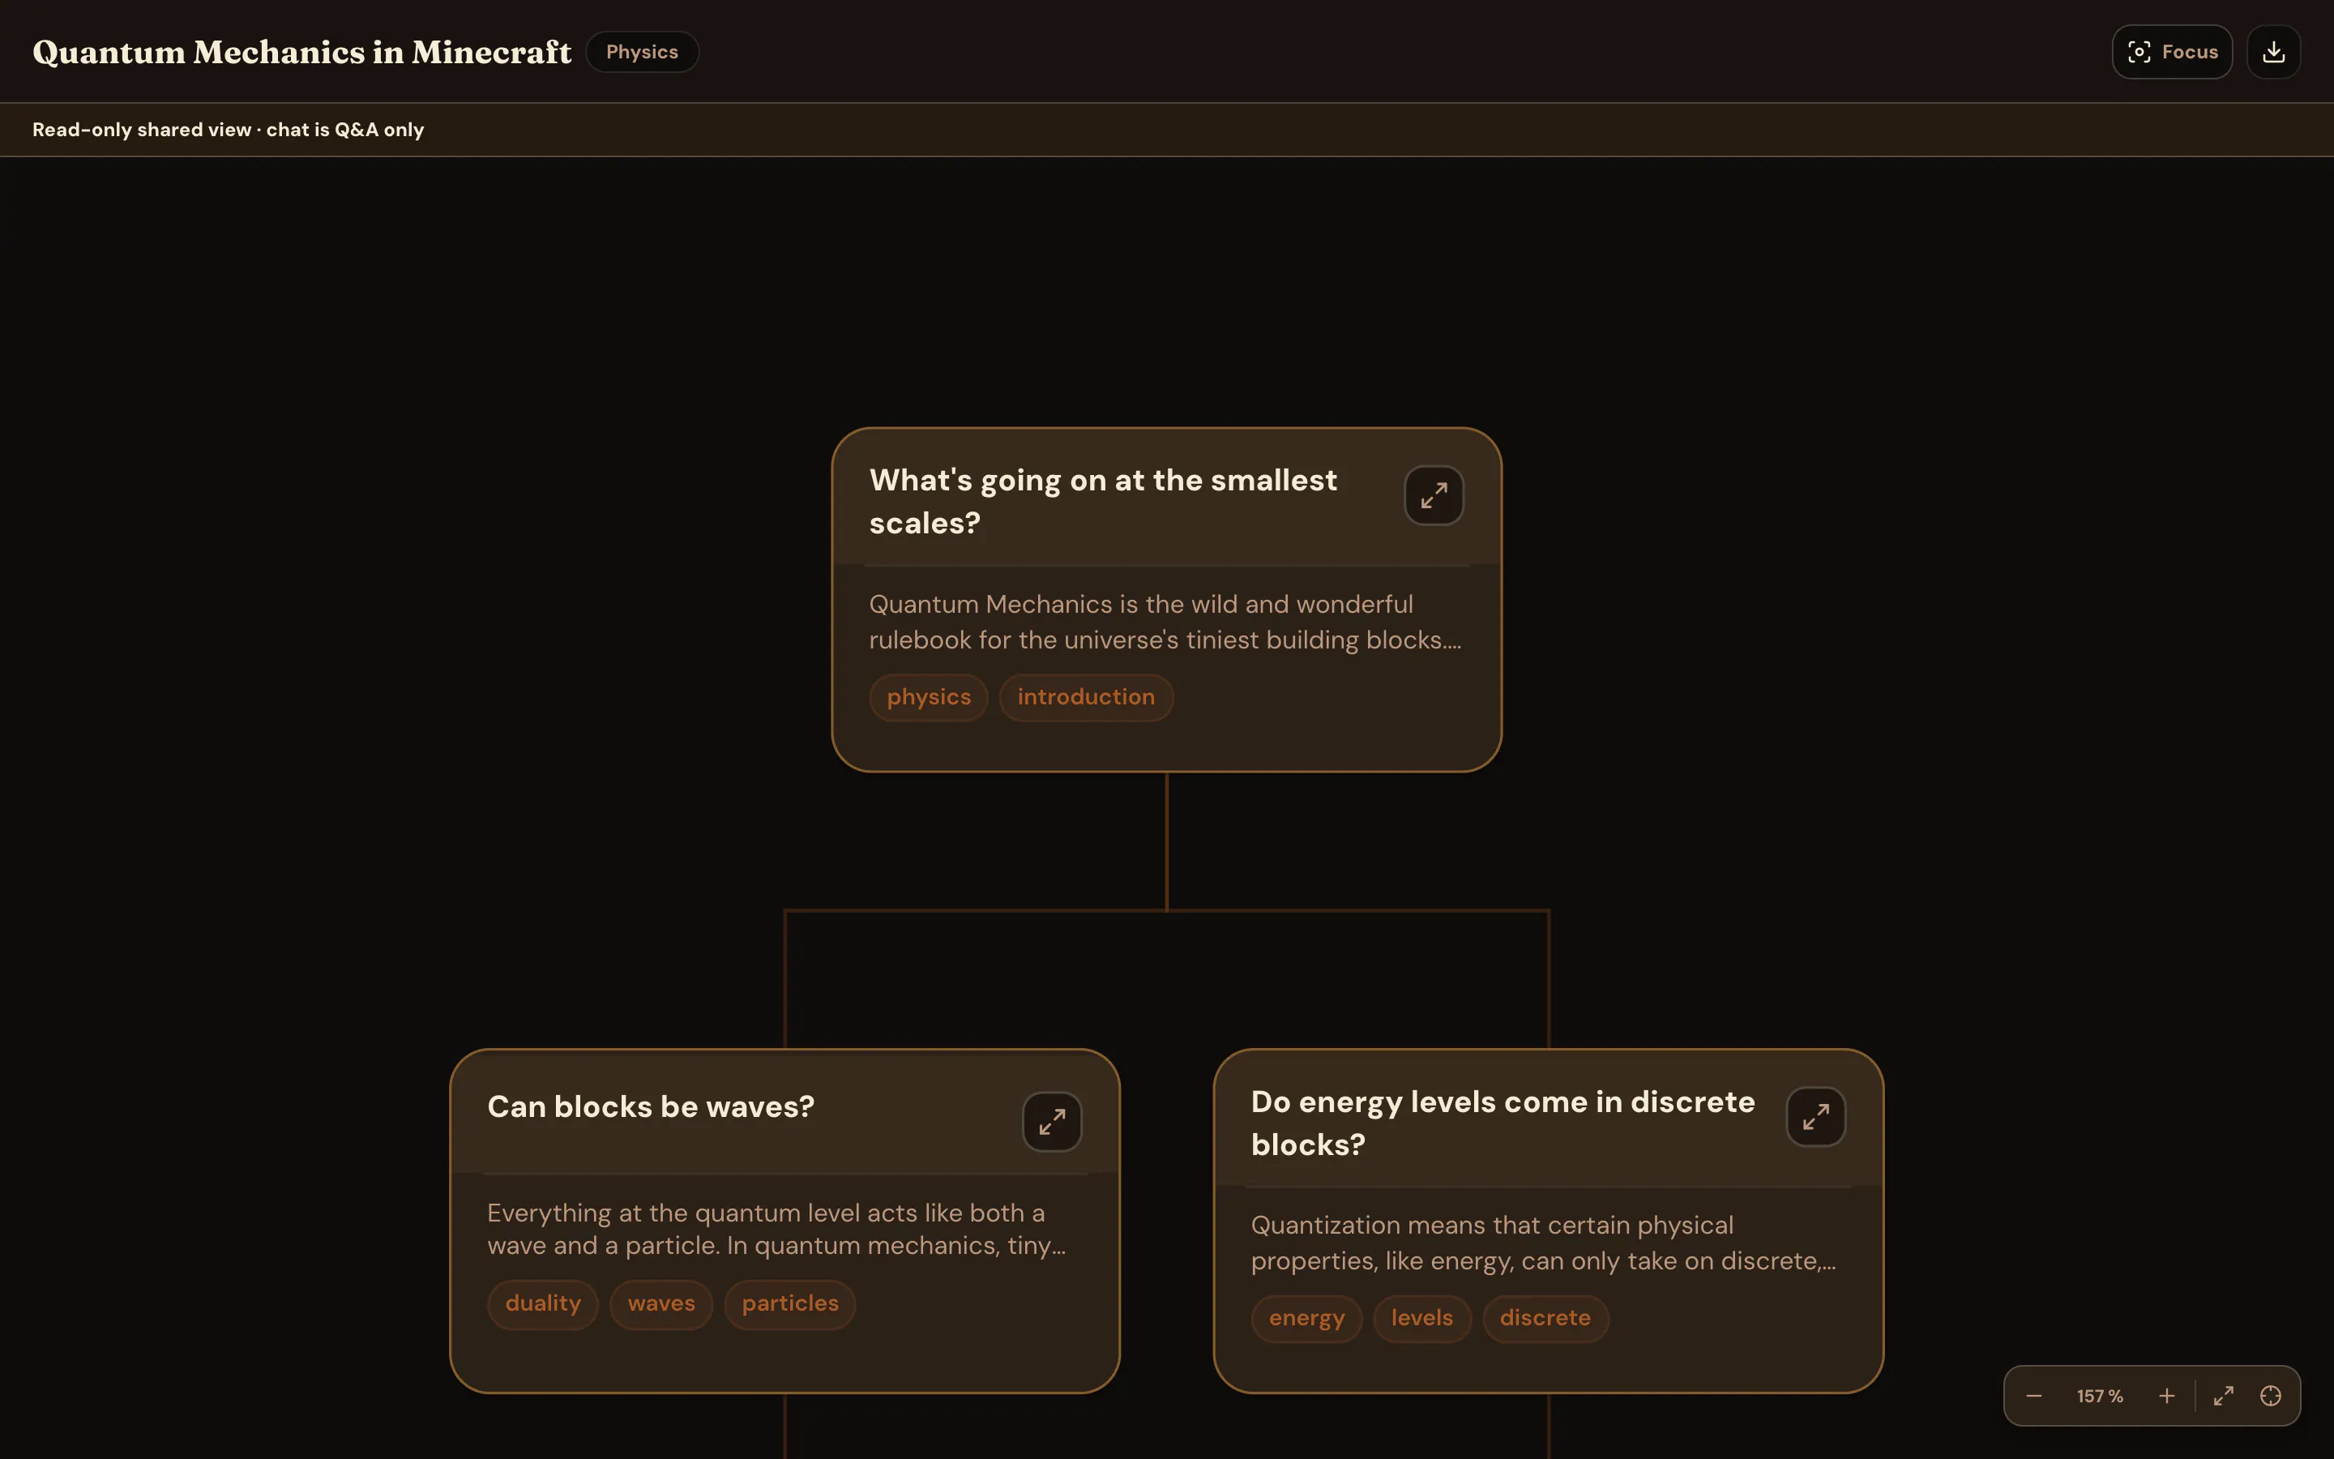Click 'Do energy levels come in discrete blocks?' heading
This screenshot has height=1459, width=2334.
[1503, 1123]
